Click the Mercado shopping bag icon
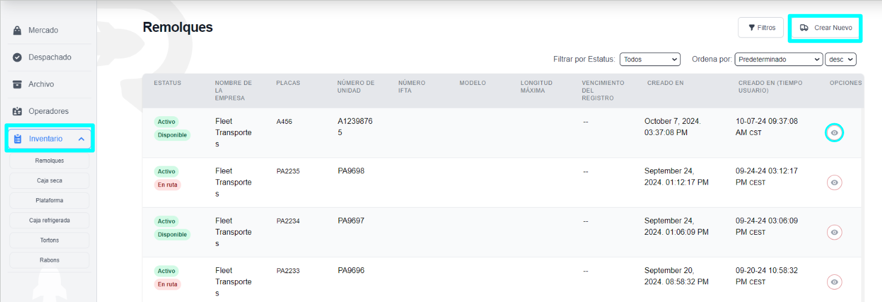Image resolution: width=882 pixels, height=302 pixels. pos(17,30)
